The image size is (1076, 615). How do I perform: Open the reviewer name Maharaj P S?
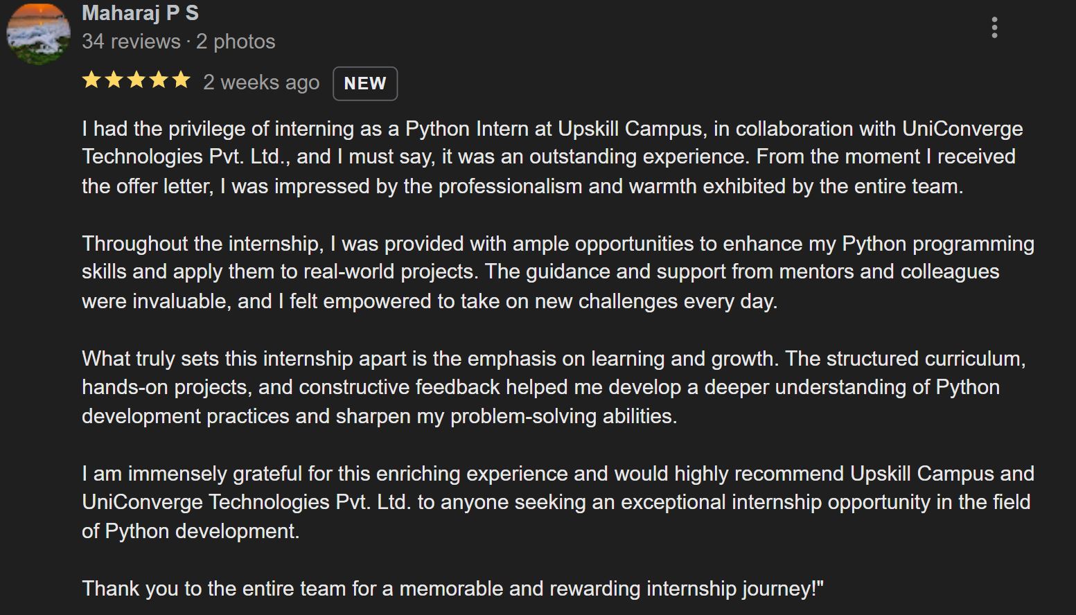tap(140, 13)
